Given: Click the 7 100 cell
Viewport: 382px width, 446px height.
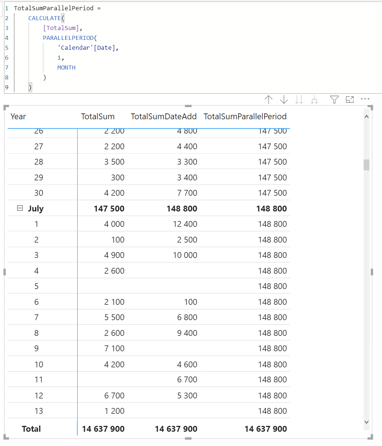Looking at the screenshot, I should [114, 348].
